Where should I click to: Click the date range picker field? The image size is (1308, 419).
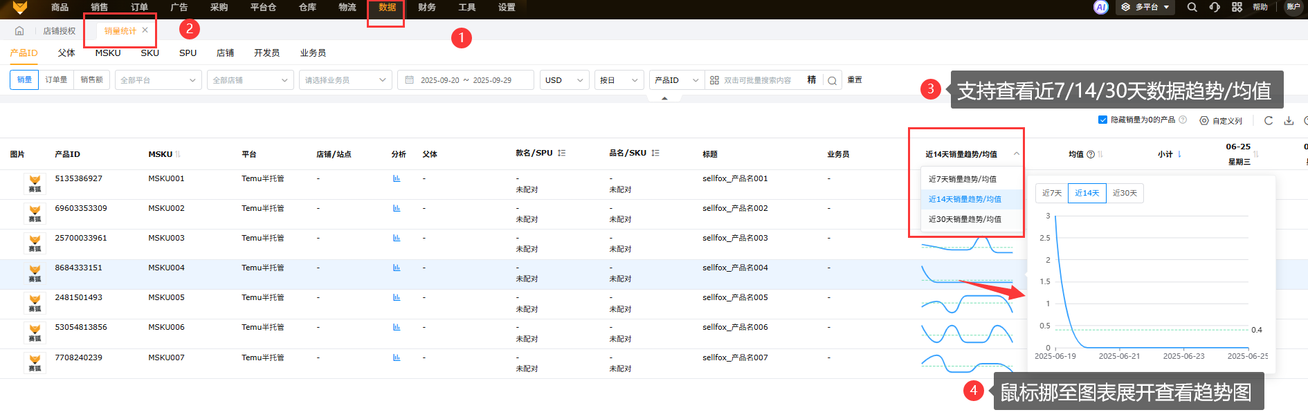pos(466,80)
